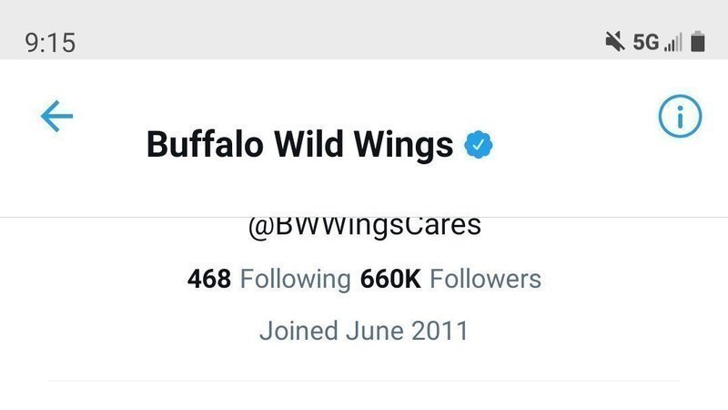Image resolution: width=728 pixels, height=410 pixels.
Task: Tap the Joined June 2011 text
Action: [364, 330]
